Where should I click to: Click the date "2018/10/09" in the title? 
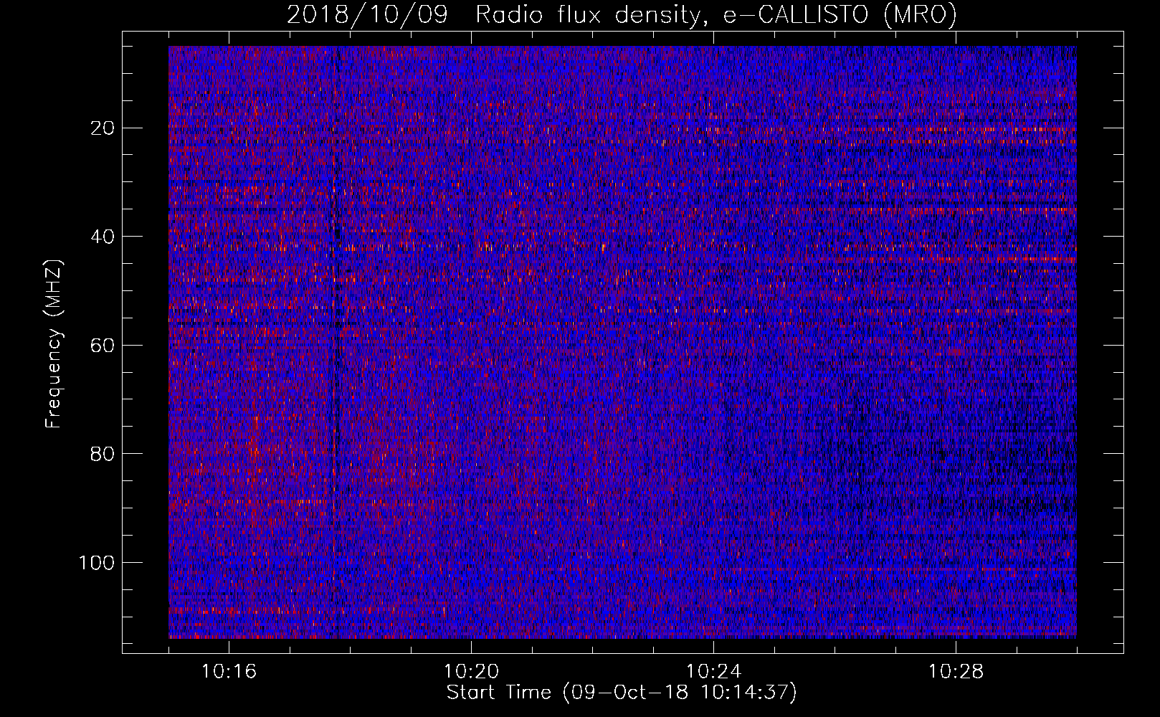367,15
